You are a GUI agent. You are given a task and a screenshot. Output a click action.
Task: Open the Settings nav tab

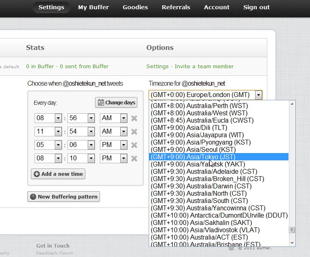coord(52,7)
